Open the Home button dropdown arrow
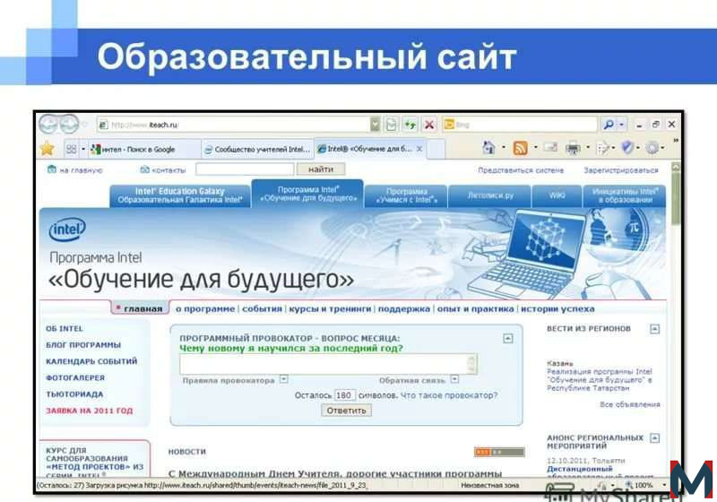The height and width of the screenshot is (502, 717). coord(504,148)
